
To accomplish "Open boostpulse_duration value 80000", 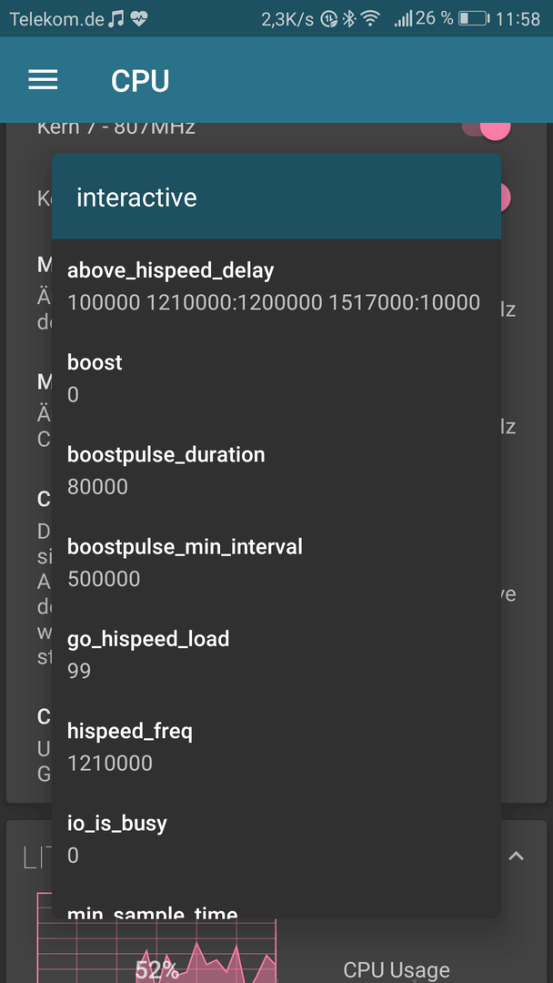I will point(276,471).
